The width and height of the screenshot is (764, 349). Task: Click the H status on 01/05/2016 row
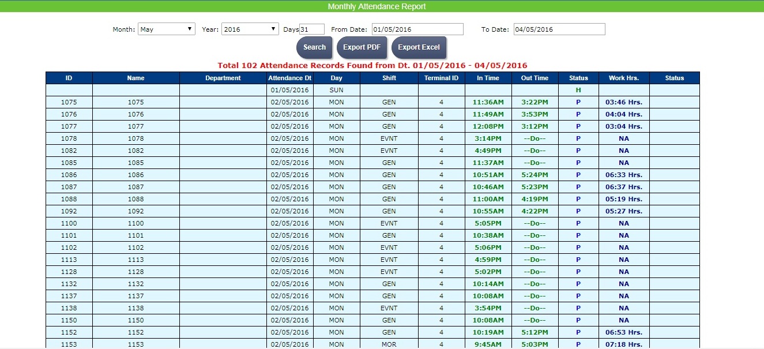click(578, 90)
